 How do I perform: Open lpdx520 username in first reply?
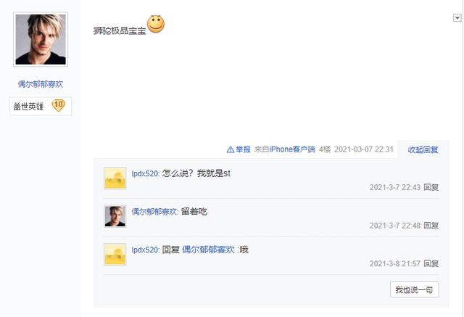(145, 173)
